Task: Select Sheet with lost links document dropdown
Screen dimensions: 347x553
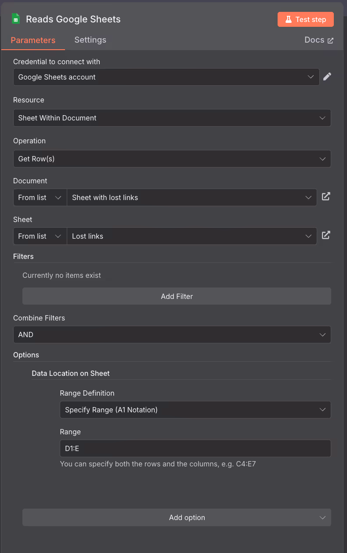Action: [x=192, y=197]
